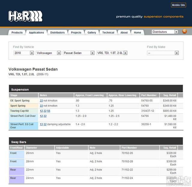192x187 pixels.
Task: Click sway bar part number 70162-26
Action: (127, 153)
